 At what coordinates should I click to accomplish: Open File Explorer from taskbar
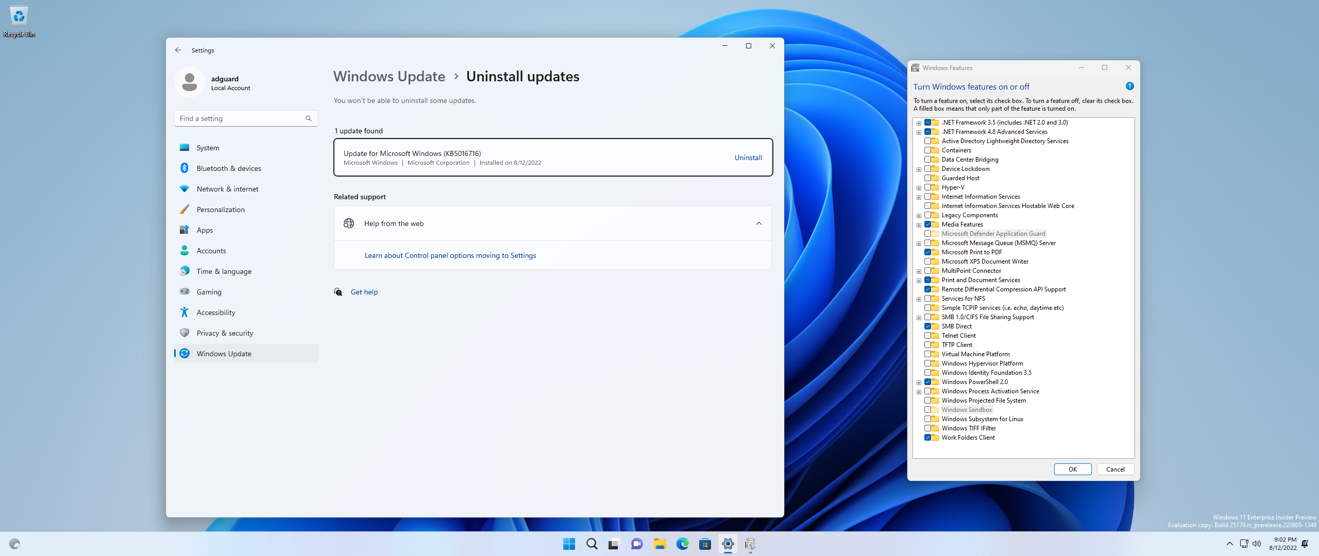click(659, 544)
